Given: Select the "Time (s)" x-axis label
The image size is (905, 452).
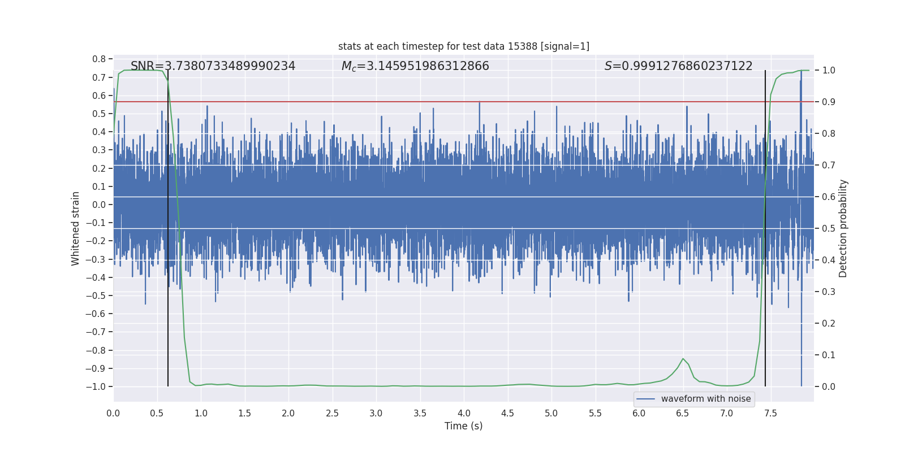Looking at the screenshot, I should [x=463, y=426].
